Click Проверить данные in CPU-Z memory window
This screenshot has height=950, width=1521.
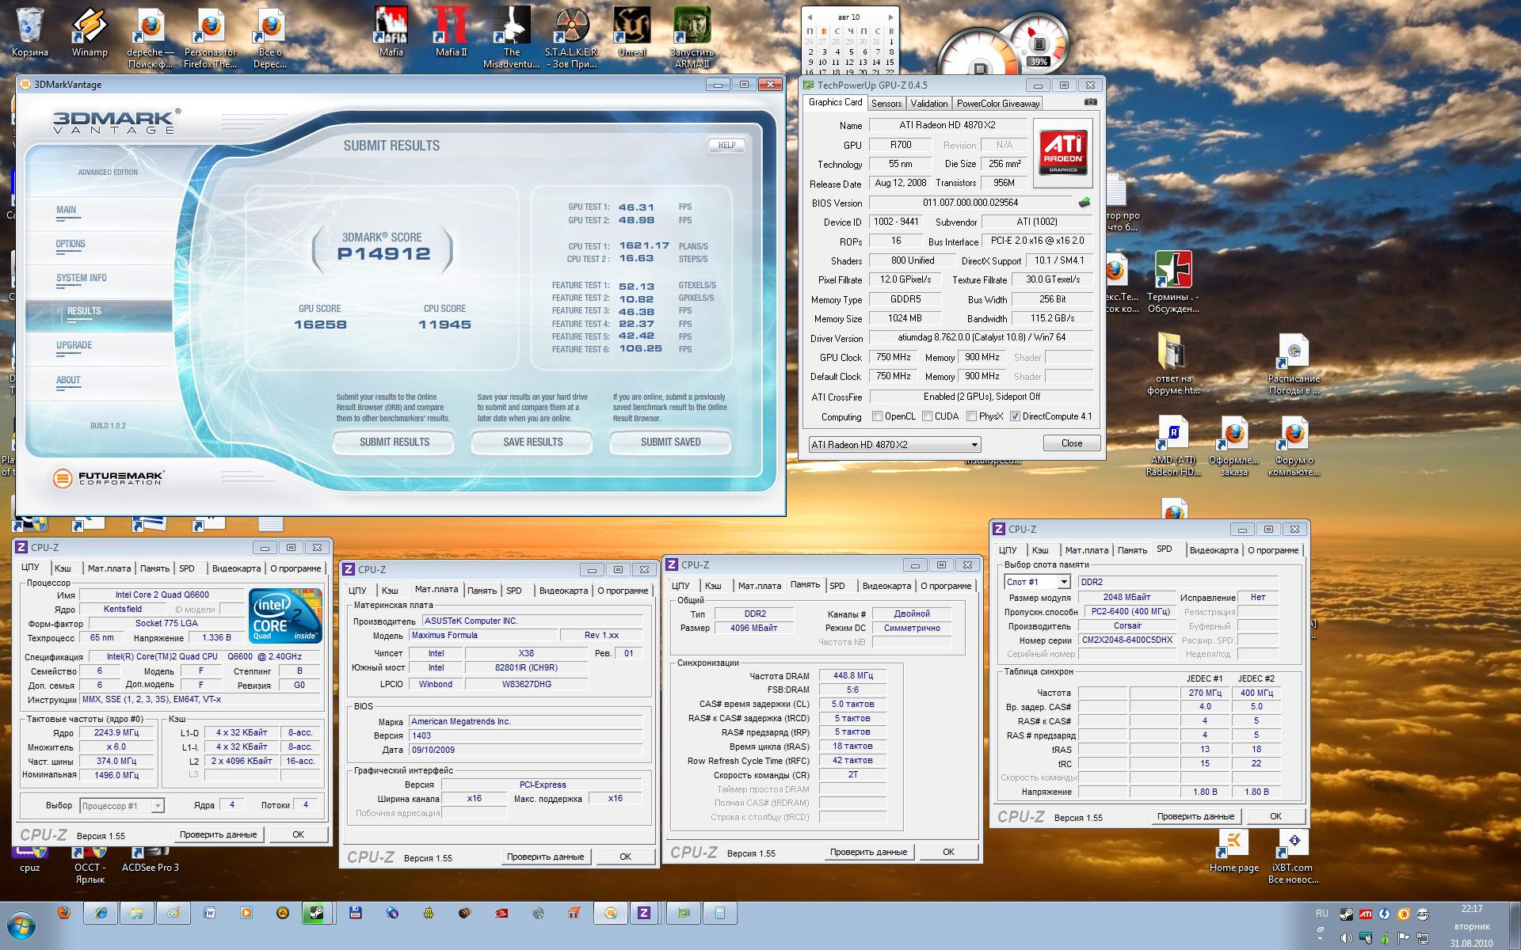(x=869, y=852)
